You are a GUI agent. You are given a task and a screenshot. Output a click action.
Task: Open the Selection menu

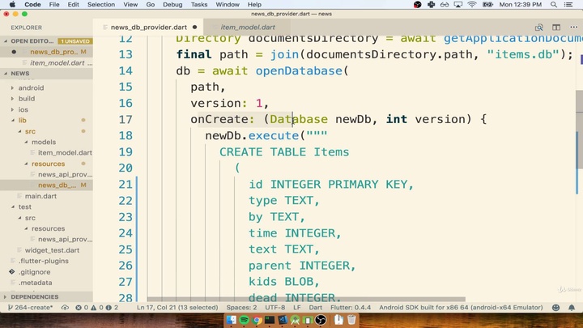click(101, 4)
